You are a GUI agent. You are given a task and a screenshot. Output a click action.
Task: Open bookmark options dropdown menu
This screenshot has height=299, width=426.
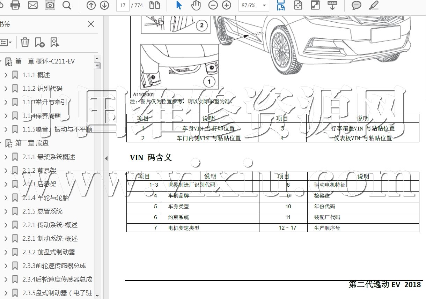[x=6, y=43]
